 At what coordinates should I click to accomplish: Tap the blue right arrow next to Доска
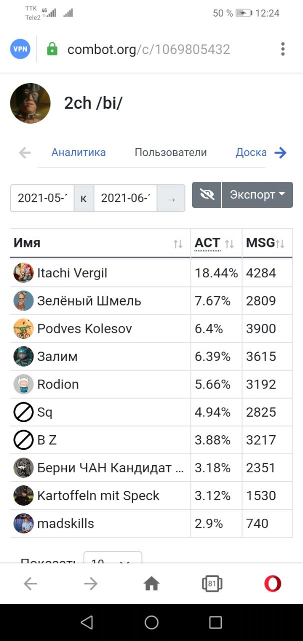(x=280, y=153)
